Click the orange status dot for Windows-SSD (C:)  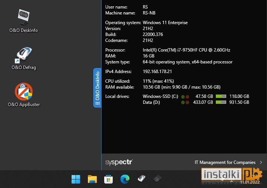pos(187,97)
